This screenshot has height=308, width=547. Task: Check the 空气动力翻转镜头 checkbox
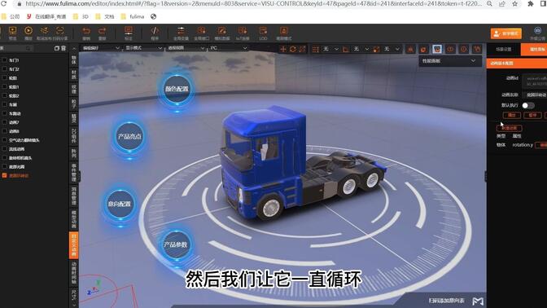coord(5,140)
